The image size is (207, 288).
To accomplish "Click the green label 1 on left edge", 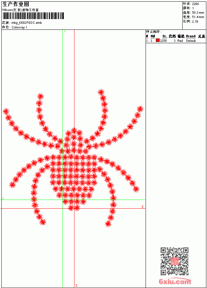I will click(x=3, y=198).
